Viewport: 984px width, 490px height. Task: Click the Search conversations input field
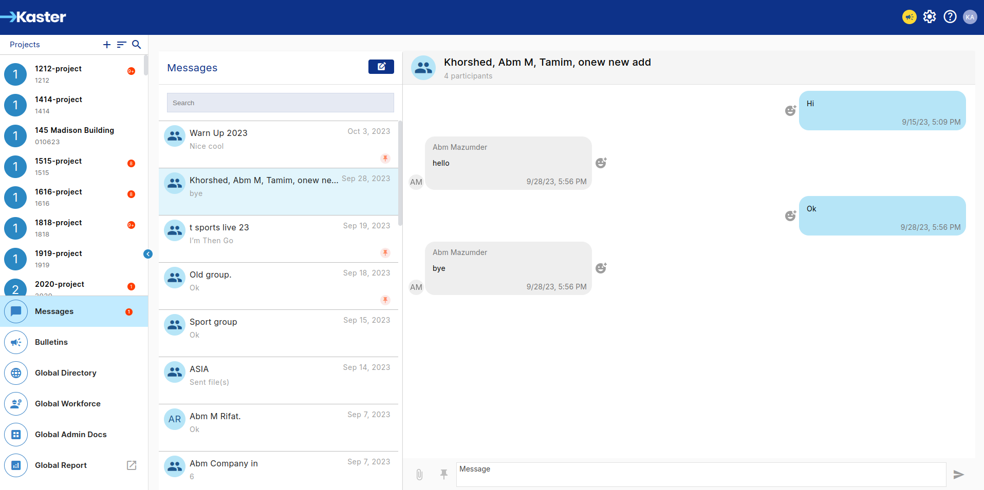click(280, 103)
